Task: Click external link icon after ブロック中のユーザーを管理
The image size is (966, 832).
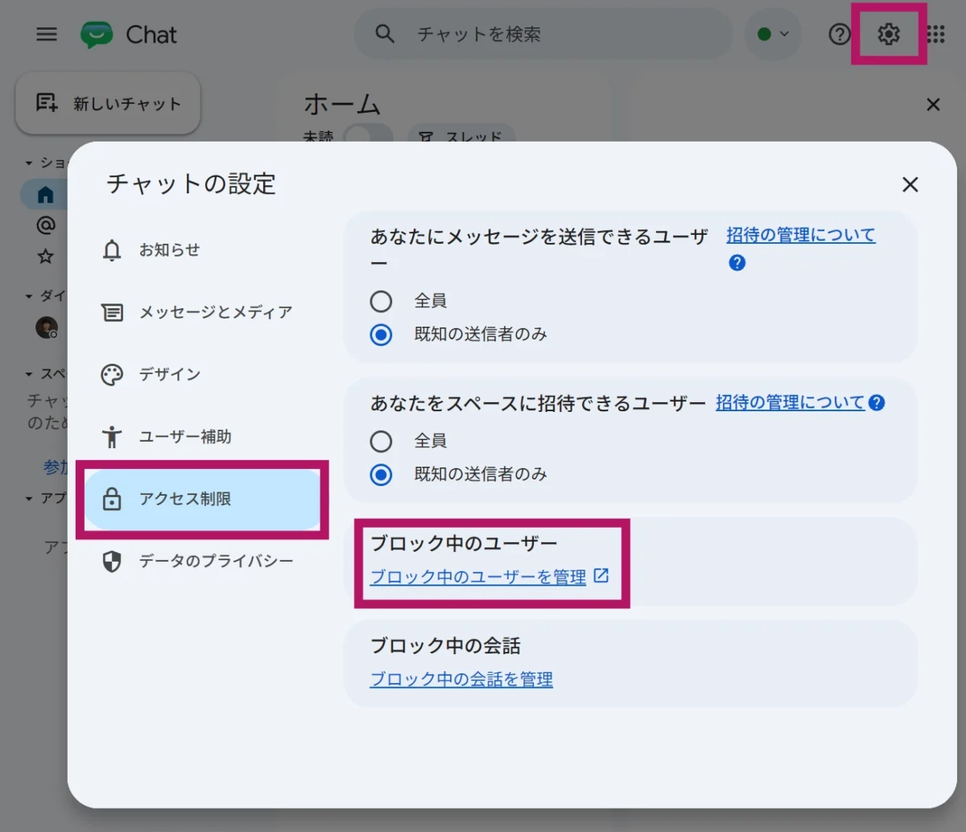Action: pyautogui.click(x=601, y=576)
